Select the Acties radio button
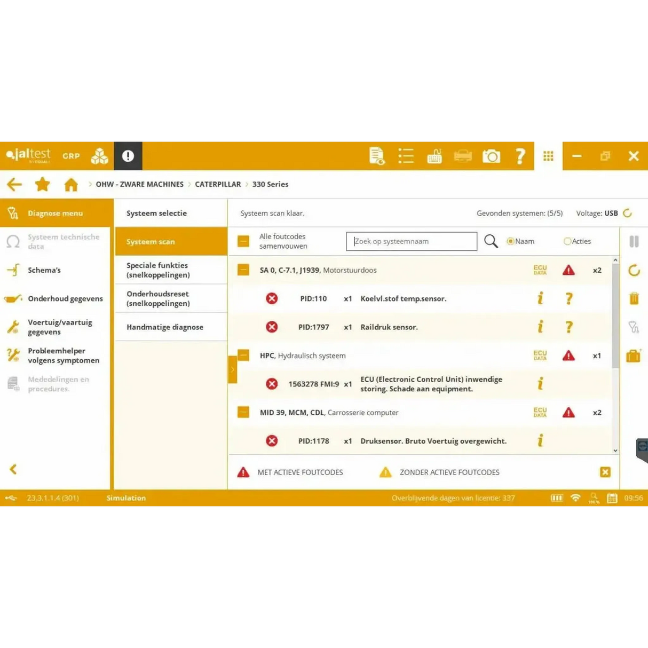 [567, 241]
